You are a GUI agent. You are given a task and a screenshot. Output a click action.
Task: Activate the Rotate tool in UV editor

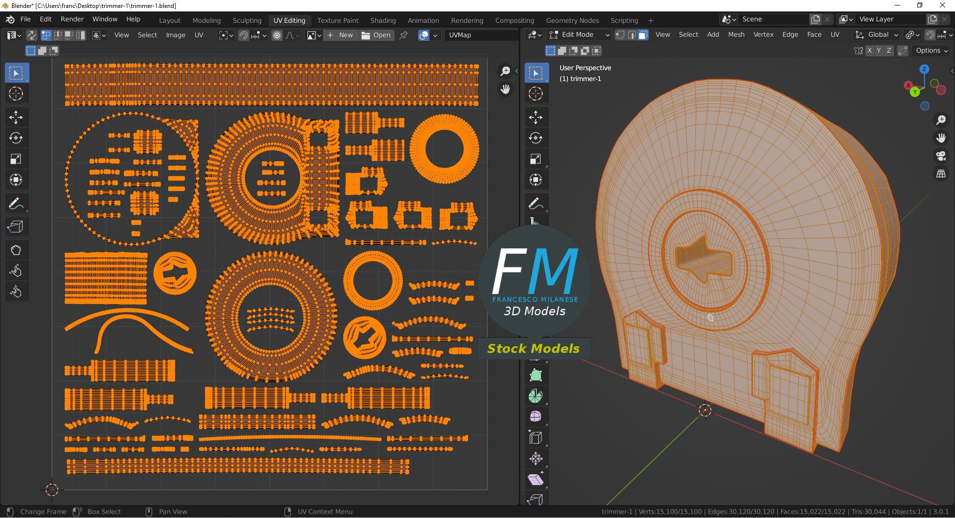click(x=16, y=138)
